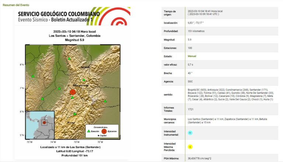Screen dimensions: 283x162
Task: Open the Resumen del Evento link
Action: (16, 5)
